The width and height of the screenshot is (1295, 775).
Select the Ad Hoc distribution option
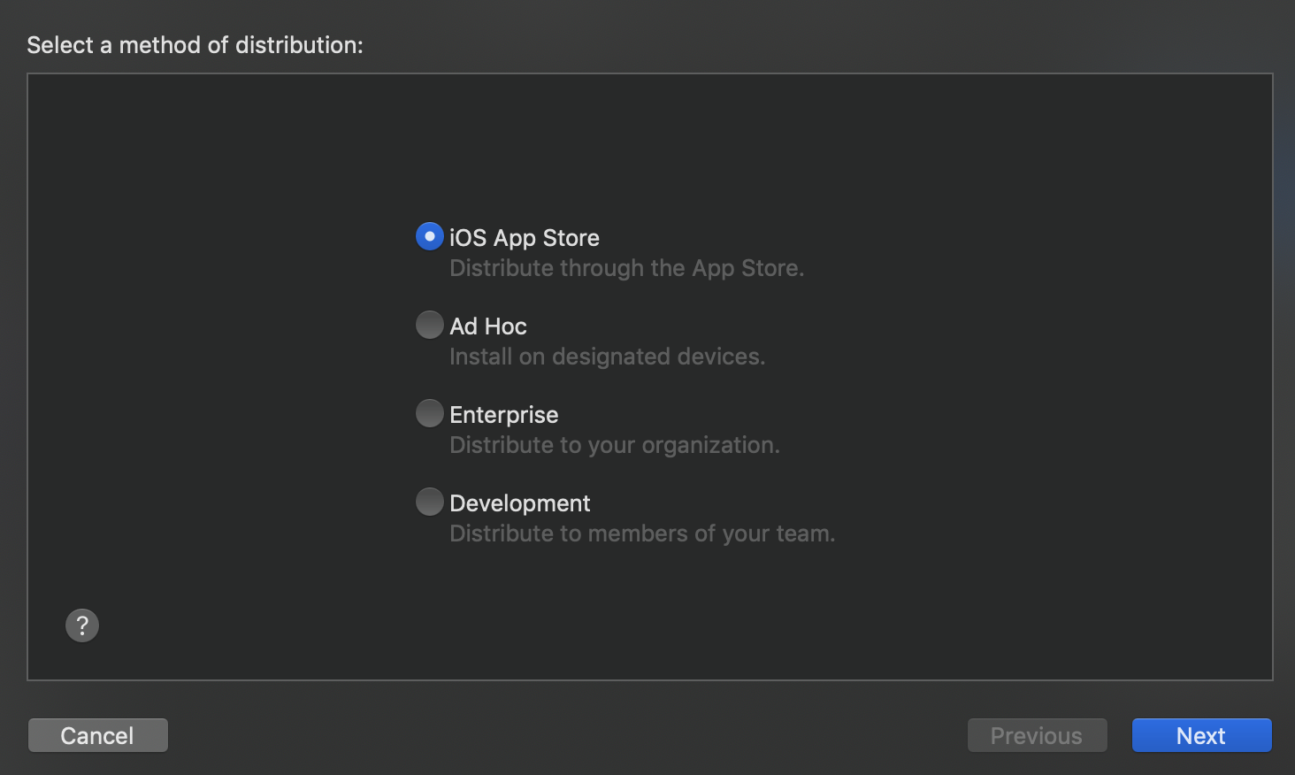(x=429, y=325)
